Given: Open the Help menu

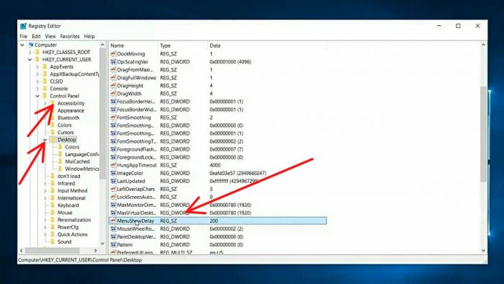Looking at the screenshot, I should [89, 36].
